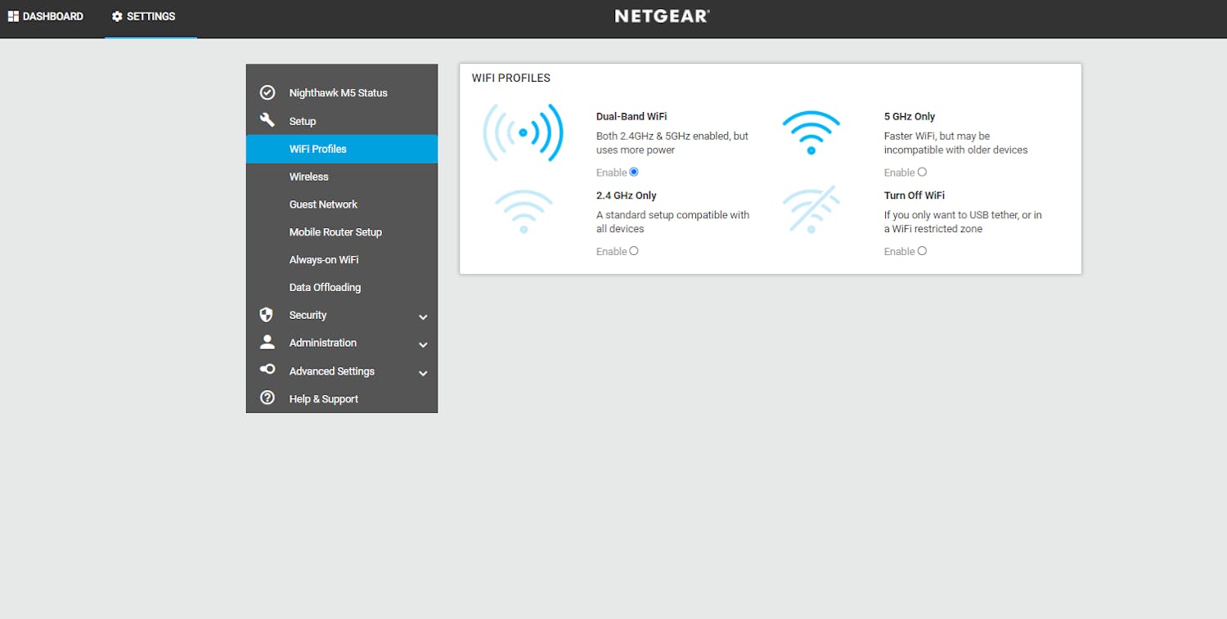The image size is (1227, 619).
Task: Enable the 2.4 GHz Only profile
Action: (635, 251)
